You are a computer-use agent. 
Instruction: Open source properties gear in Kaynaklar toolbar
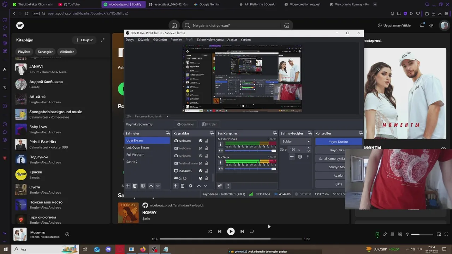click(191, 186)
